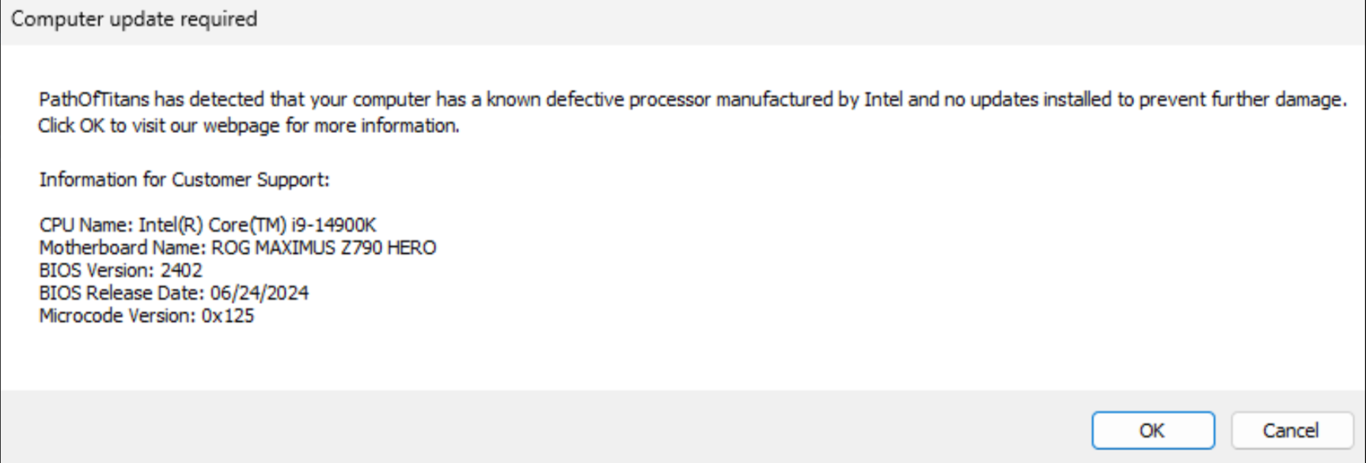
Task: Click the 'i9-14900K' processor model text
Action: (x=333, y=225)
